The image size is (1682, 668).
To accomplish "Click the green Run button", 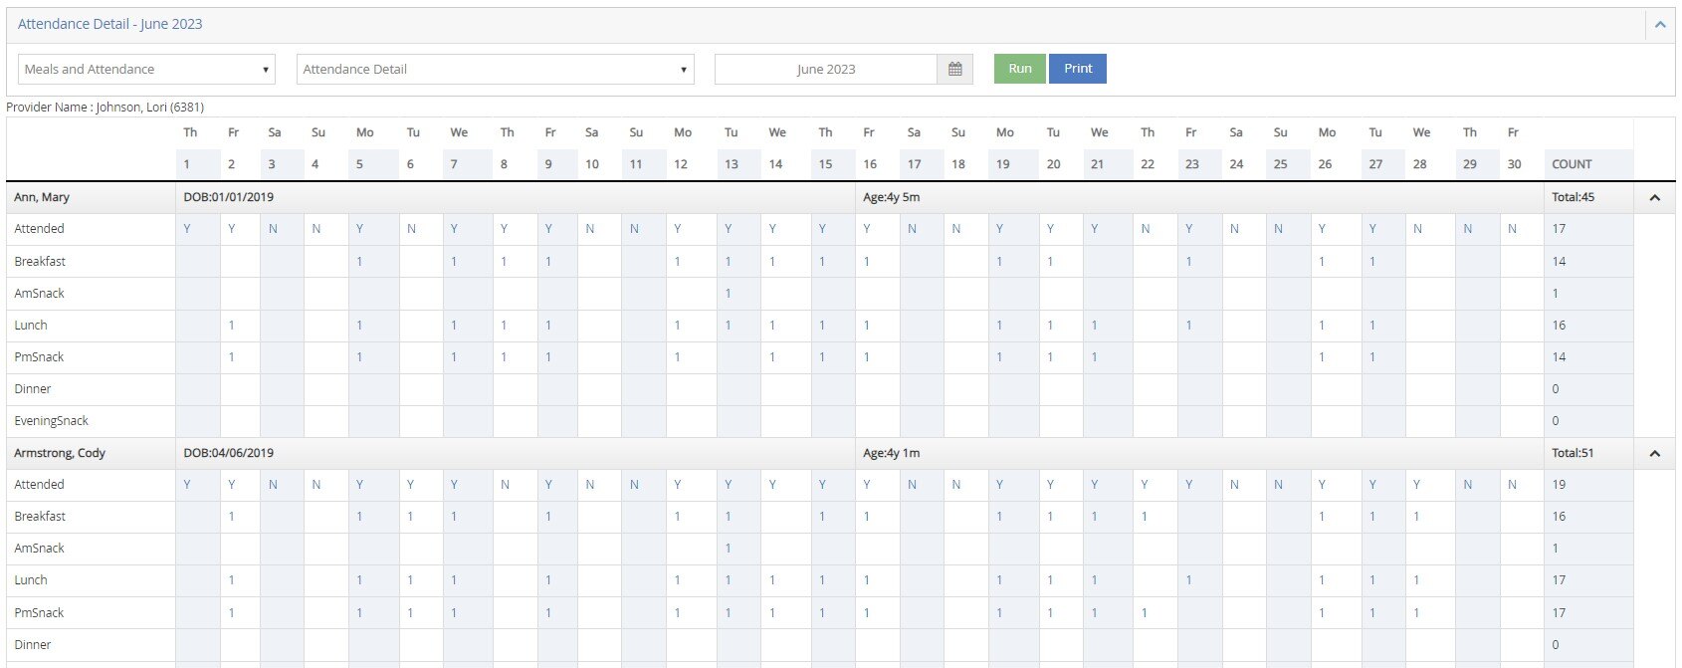I will pyautogui.click(x=1019, y=69).
